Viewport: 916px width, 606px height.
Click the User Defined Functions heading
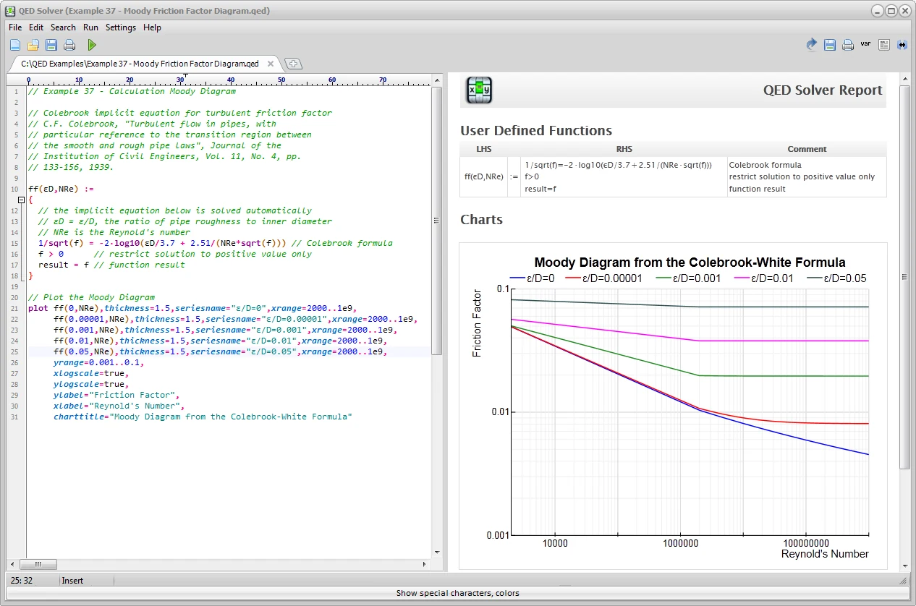click(536, 131)
